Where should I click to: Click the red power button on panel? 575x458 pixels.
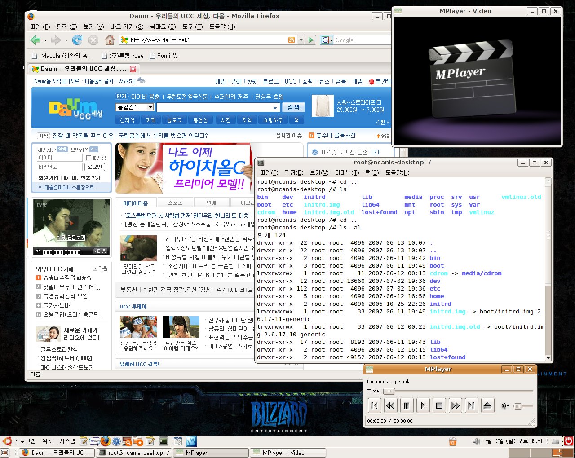569,441
